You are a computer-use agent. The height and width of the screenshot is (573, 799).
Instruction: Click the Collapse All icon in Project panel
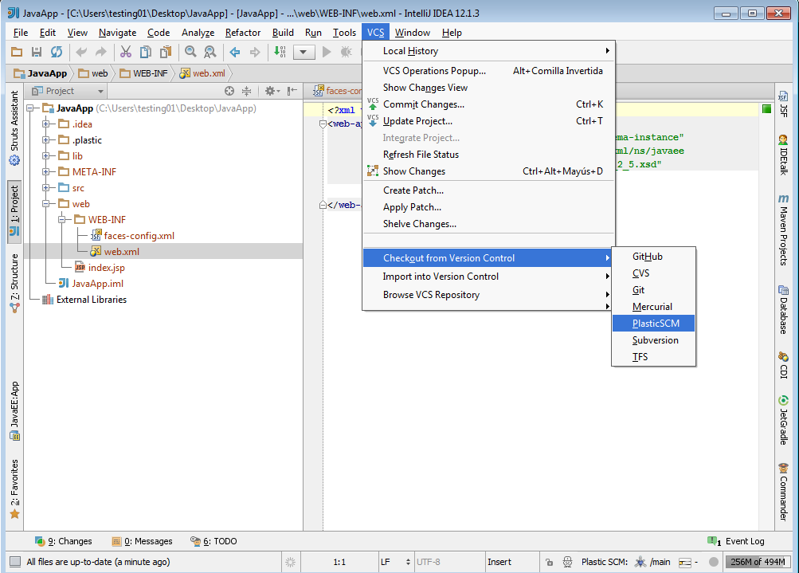click(x=247, y=91)
